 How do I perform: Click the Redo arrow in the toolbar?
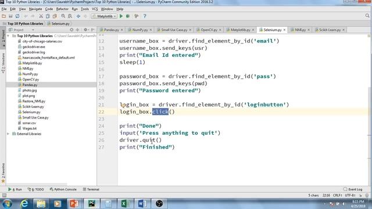click(x=33, y=16)
